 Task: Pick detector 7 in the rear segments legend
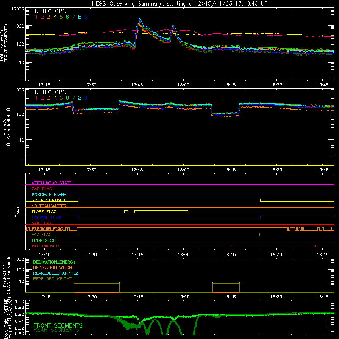[x=73, y=98]
